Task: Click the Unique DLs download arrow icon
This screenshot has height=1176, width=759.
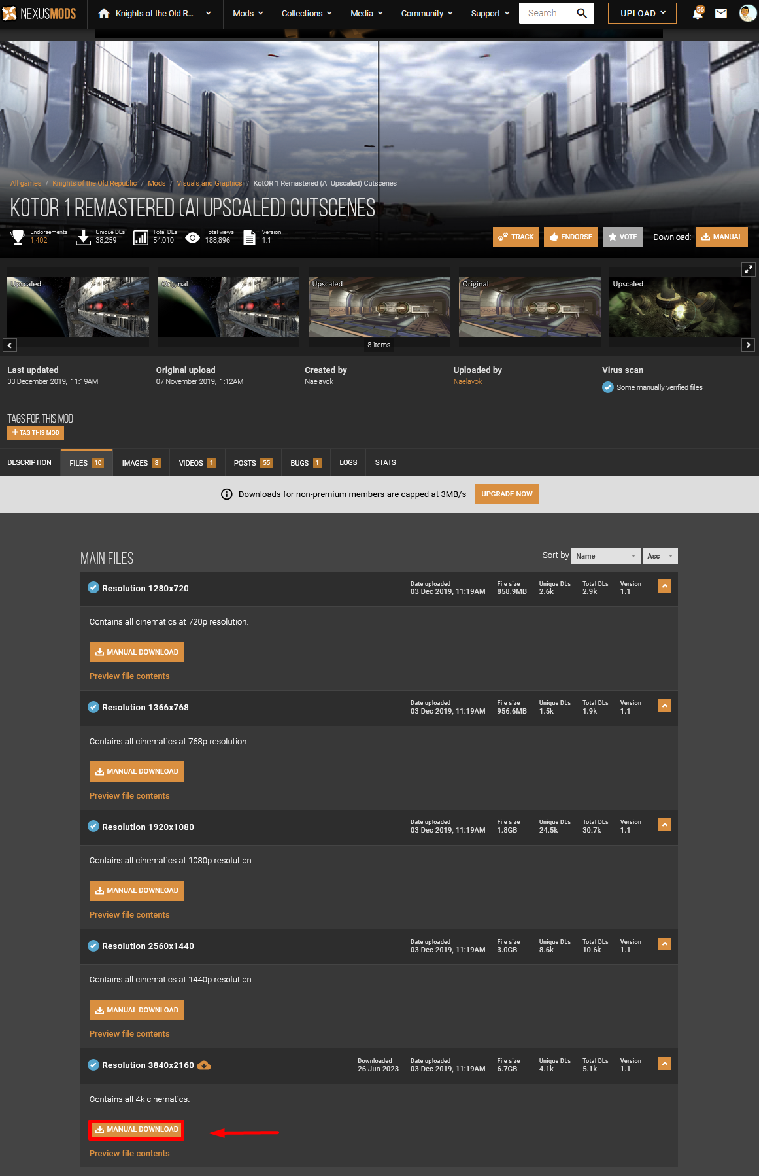Action: [83, 237]
